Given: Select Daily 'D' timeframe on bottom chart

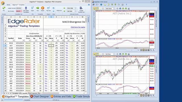Looking at the screenshot, I should coord(141,95).
